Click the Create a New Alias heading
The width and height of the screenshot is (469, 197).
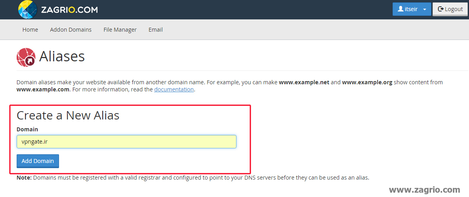pos(68,115)
